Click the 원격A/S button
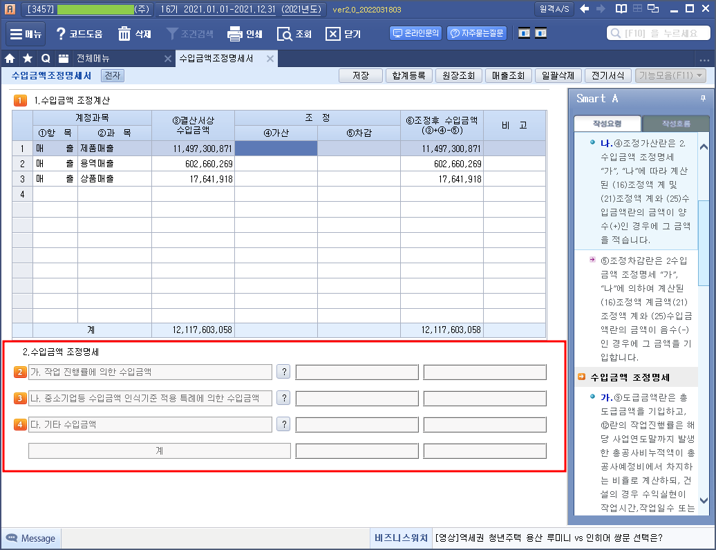Viewport: 716px width, 550px height. tap(554, 9)
